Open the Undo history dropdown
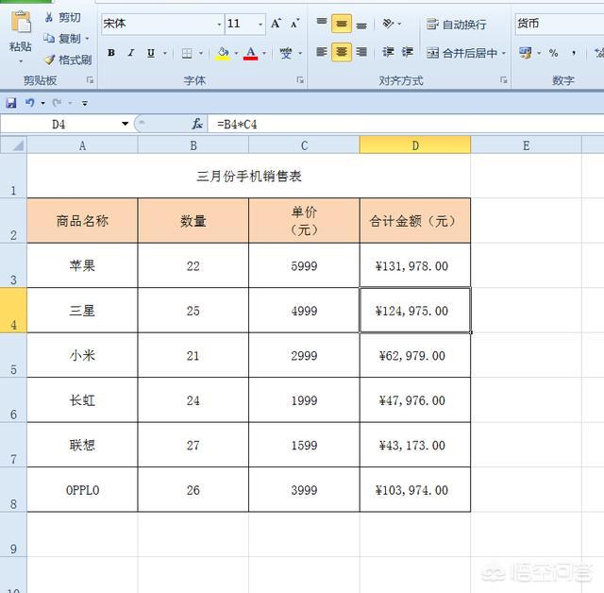The height and width of the screenshot is (593, 604). tap(42, 103)
